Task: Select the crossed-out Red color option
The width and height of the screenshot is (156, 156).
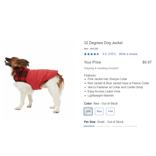Action: point(88,112)
